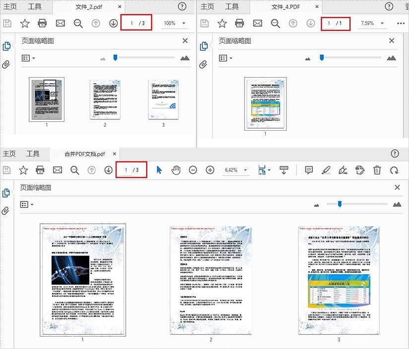This screenshot has width=409, height=349.
Task: Email 文件_4.PDF via the envelope icon
Action: pyautogui.click(x=257, y=23)
